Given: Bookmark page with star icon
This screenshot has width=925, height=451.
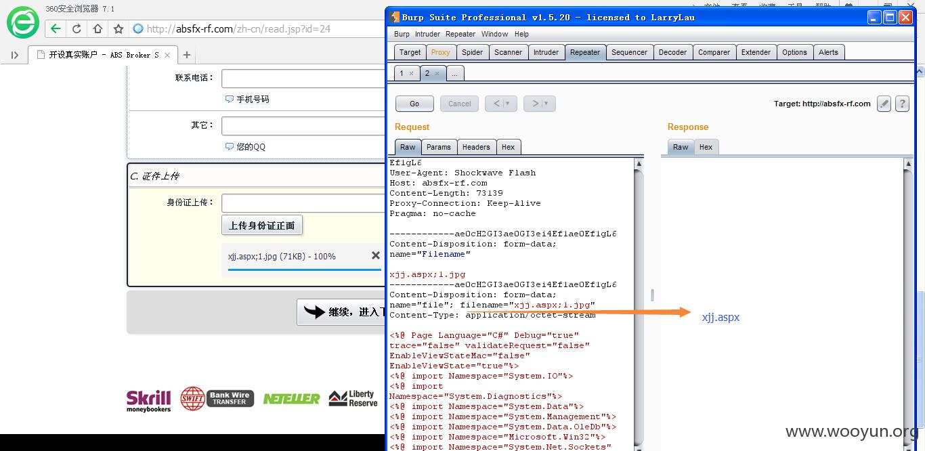Looking at the screenshot, I should click(119, 28).
